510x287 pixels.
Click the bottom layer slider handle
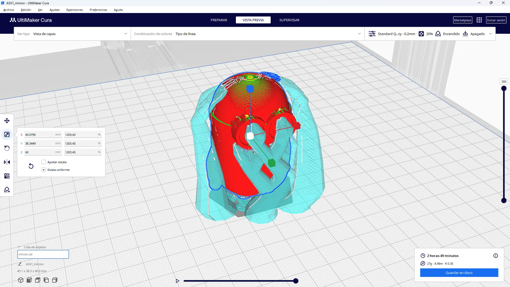(504, 201)
